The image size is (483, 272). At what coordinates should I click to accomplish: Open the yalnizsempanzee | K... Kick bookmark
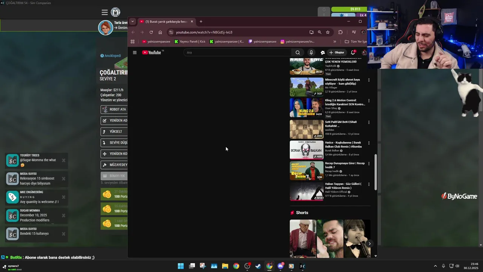[x=227, y=42]
